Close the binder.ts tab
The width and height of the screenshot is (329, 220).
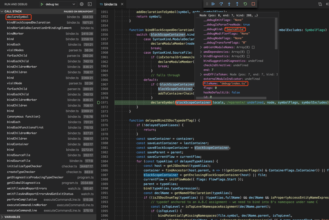click(122, 4)
